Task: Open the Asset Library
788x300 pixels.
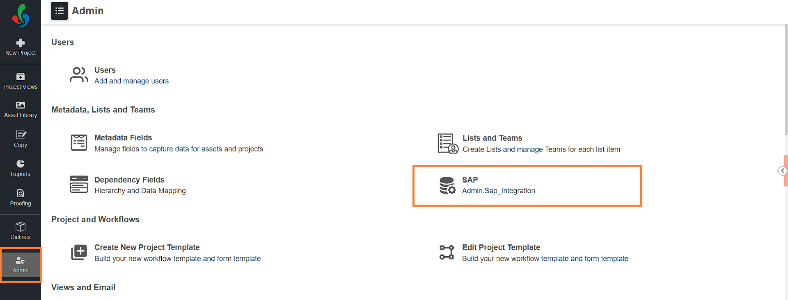Action: click(x=21, y=110)
